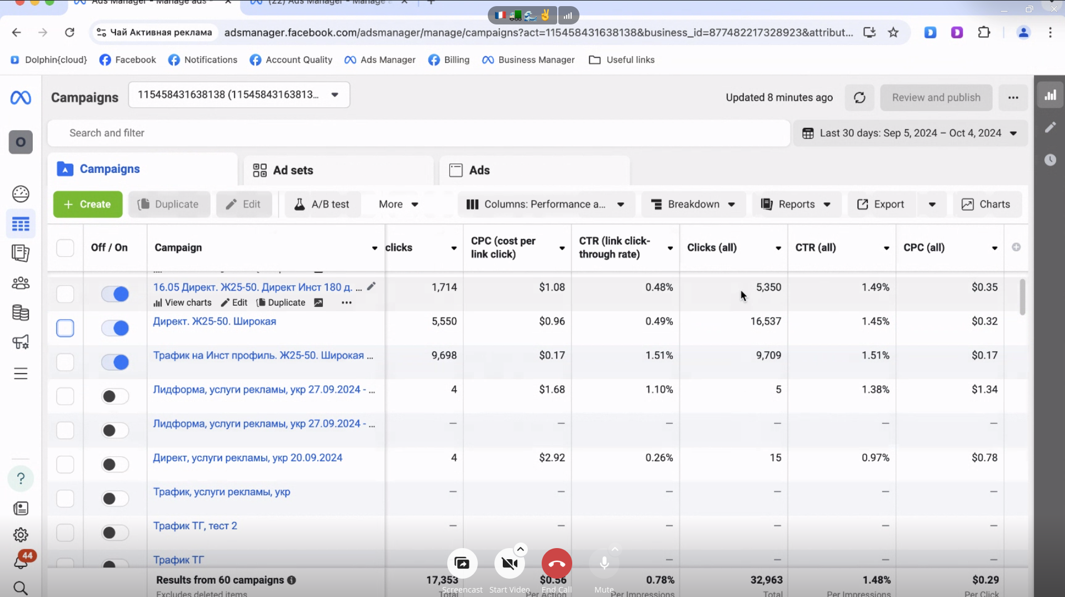Expand the More menu in toolbar

398,205
